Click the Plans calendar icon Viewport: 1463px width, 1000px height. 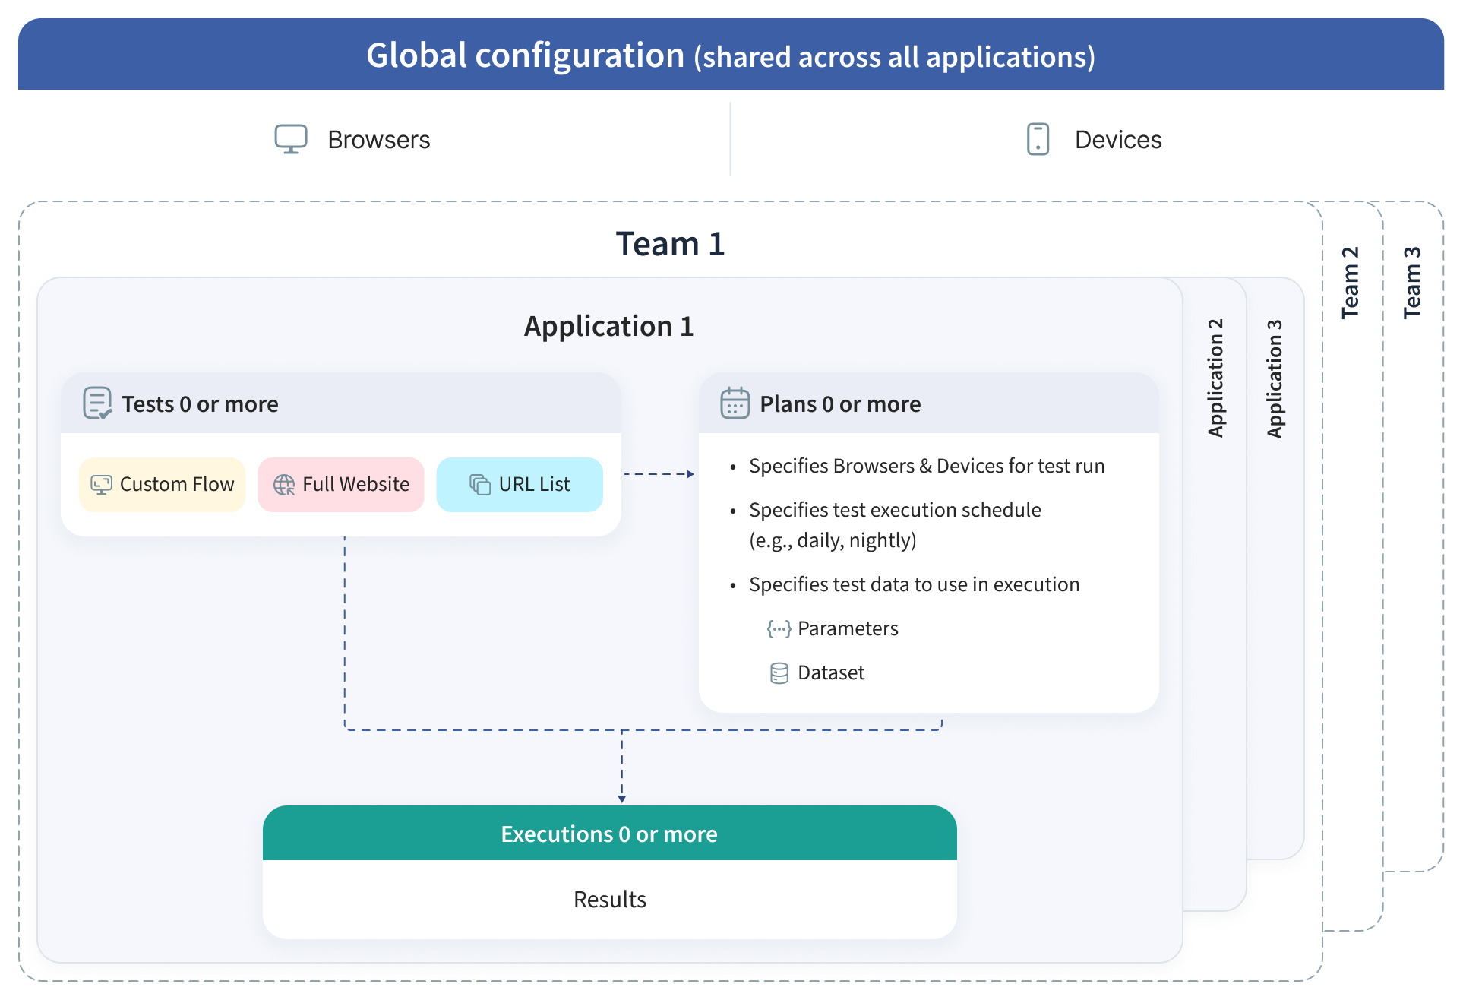coord(735,403)
